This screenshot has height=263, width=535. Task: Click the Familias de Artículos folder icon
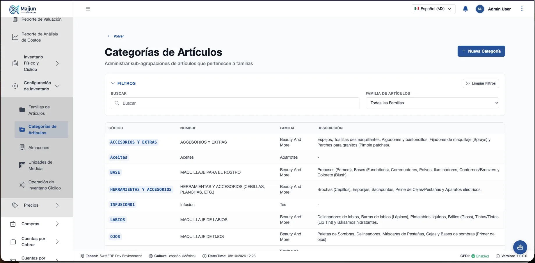coord(22,110)
